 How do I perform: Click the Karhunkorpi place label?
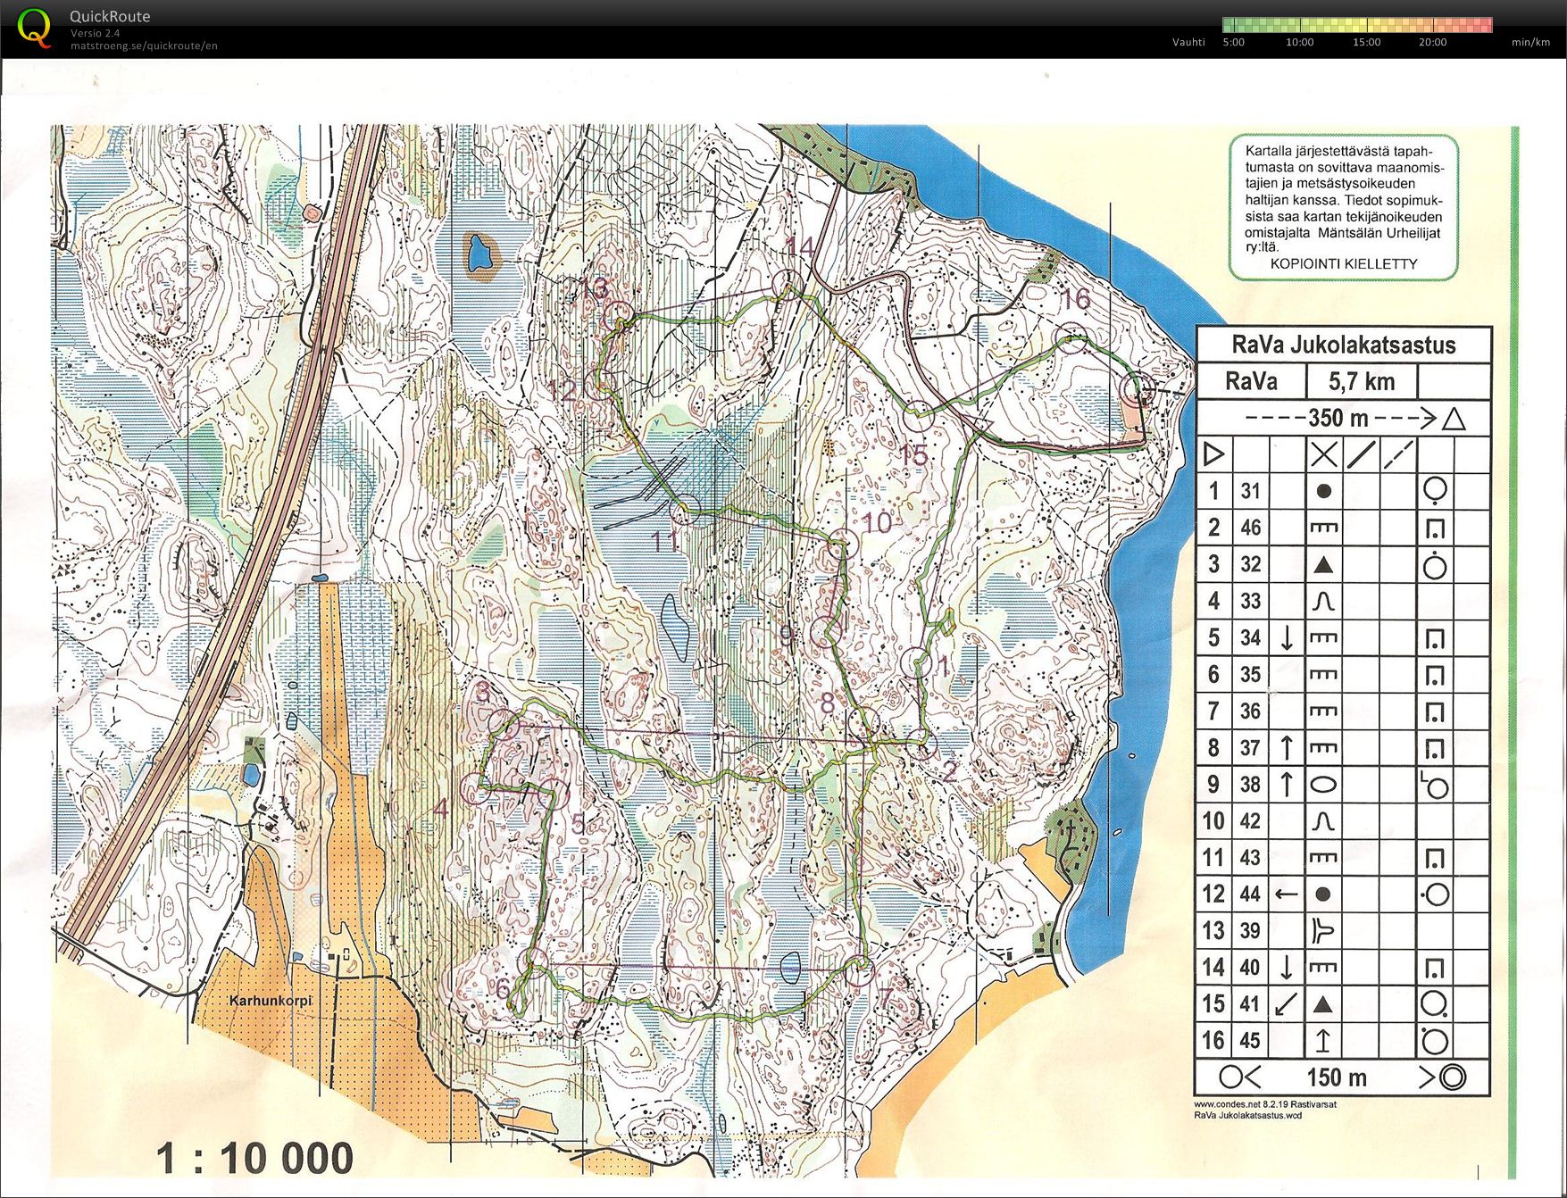[271, 1001]
